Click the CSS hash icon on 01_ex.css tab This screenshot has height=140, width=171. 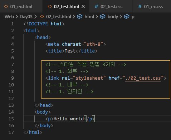pos(140,6)
